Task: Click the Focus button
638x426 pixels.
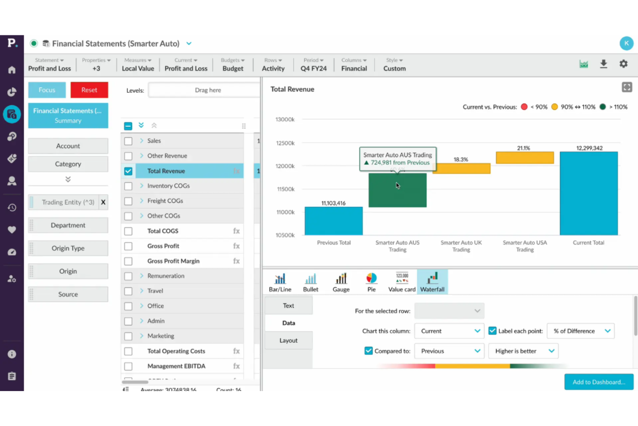Action: pos(47,90)
